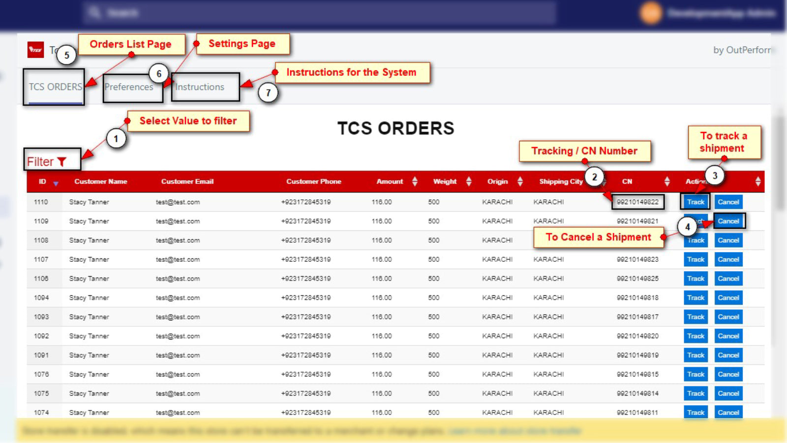This screenshot has width=787, height=443.
Task: Sort the Action column arrows
Action: coord(758,181)
